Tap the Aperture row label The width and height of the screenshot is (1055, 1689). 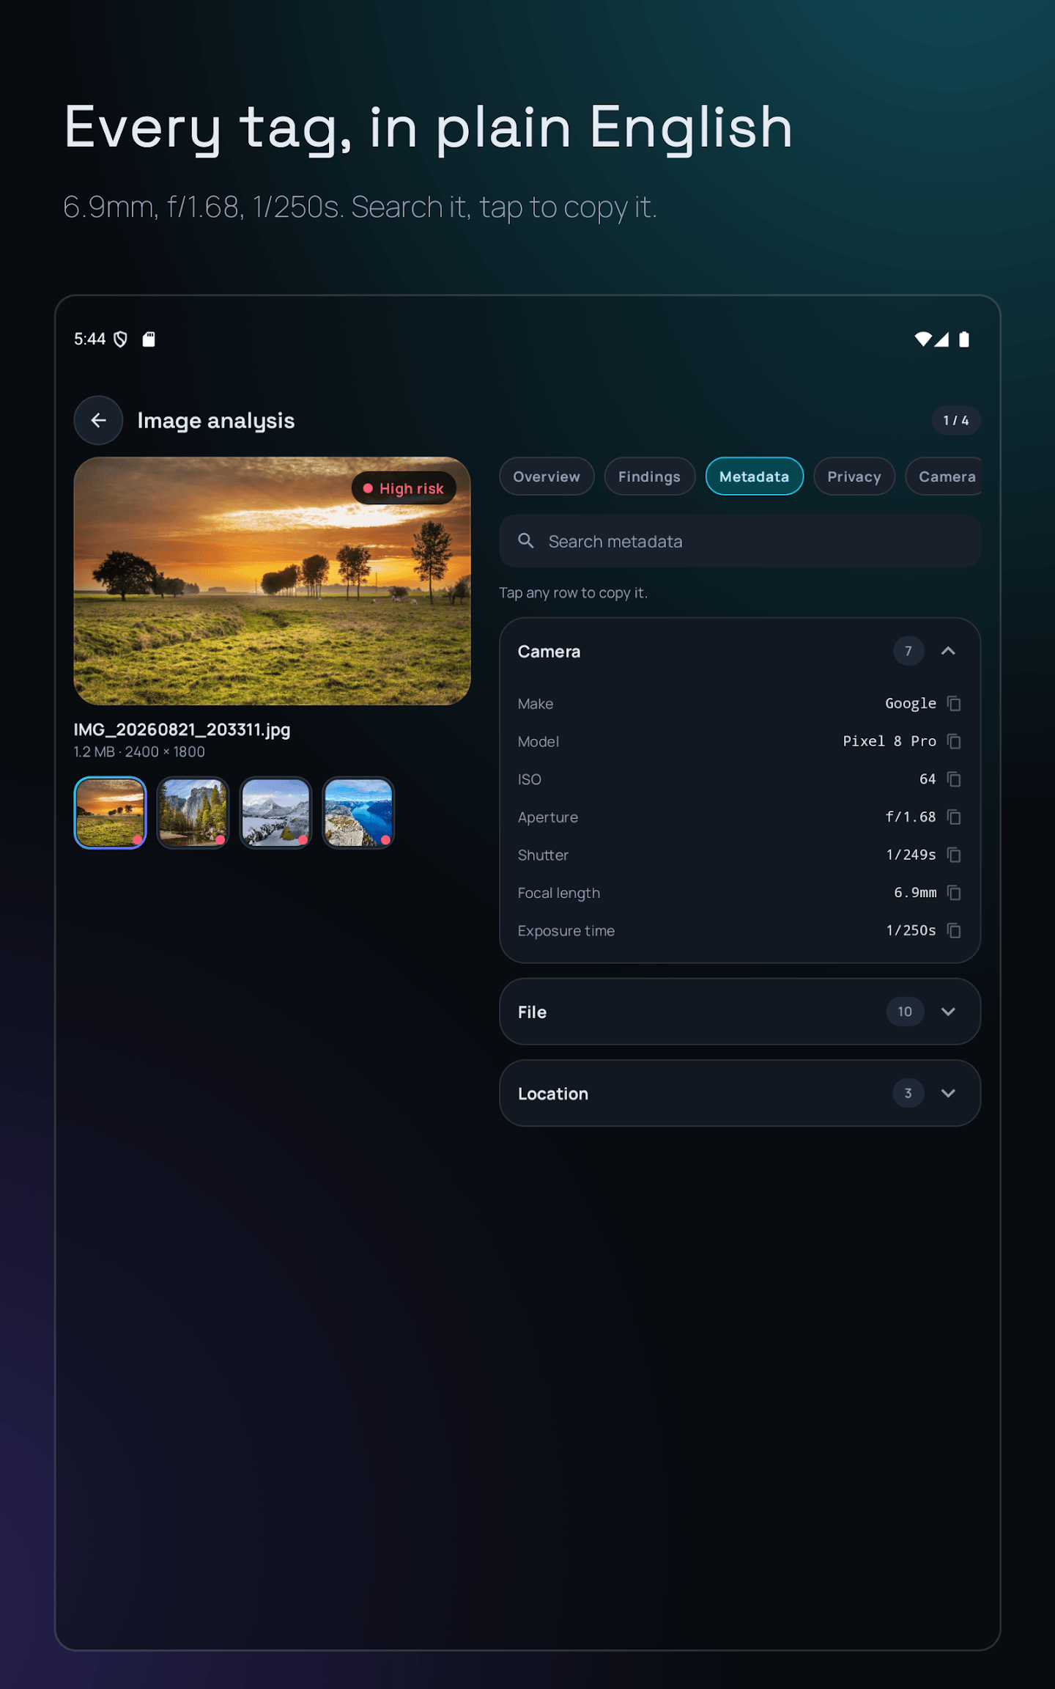(548, 817)
